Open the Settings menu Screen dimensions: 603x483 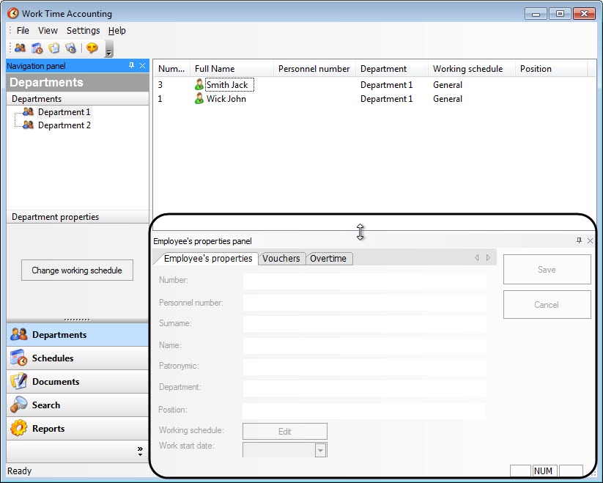click(x=83, y=31)
